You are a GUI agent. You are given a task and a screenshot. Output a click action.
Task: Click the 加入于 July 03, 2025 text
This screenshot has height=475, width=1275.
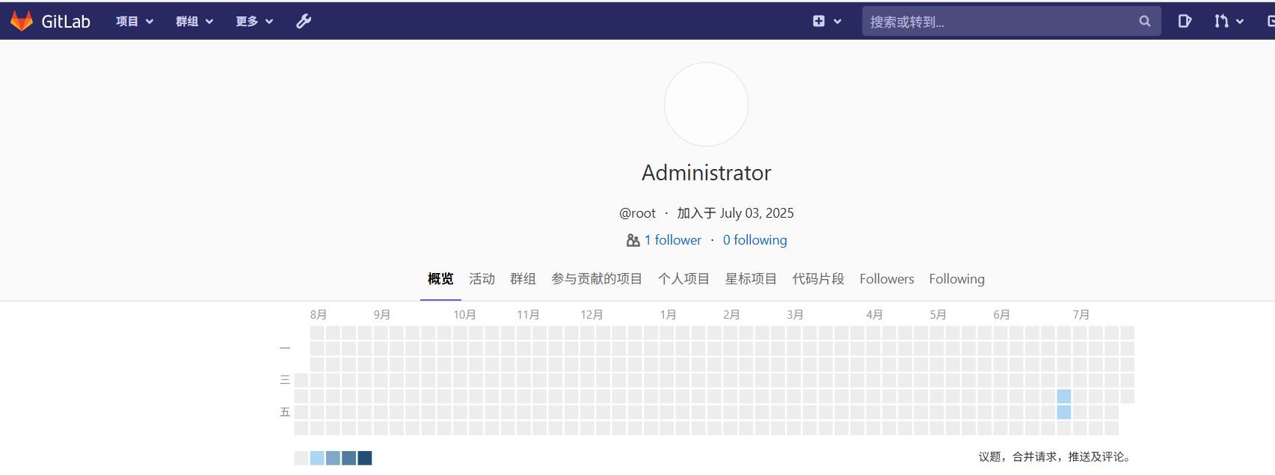click(x=735, y=213)
